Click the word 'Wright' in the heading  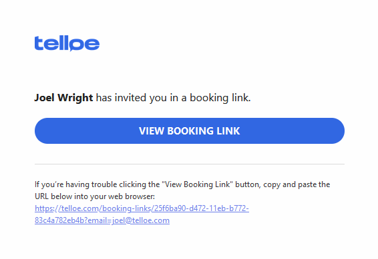75,98
